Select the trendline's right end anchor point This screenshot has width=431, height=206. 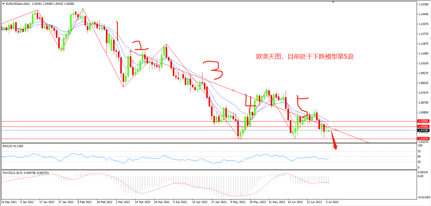336,130
